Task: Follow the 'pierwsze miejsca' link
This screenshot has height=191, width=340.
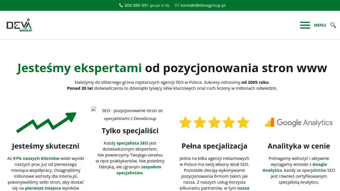Action: [x=43, y=188]
